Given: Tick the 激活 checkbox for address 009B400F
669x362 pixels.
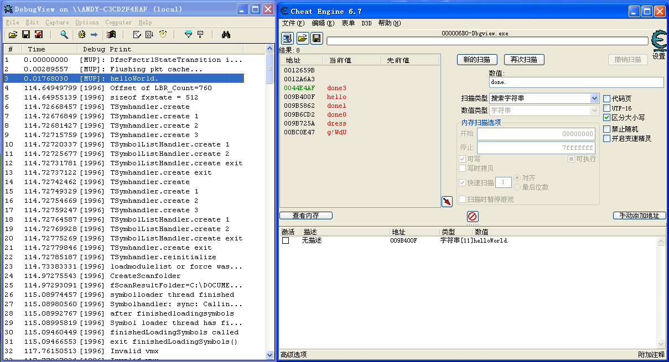Looking at the screenshot, I should click(x=286, y=240).
